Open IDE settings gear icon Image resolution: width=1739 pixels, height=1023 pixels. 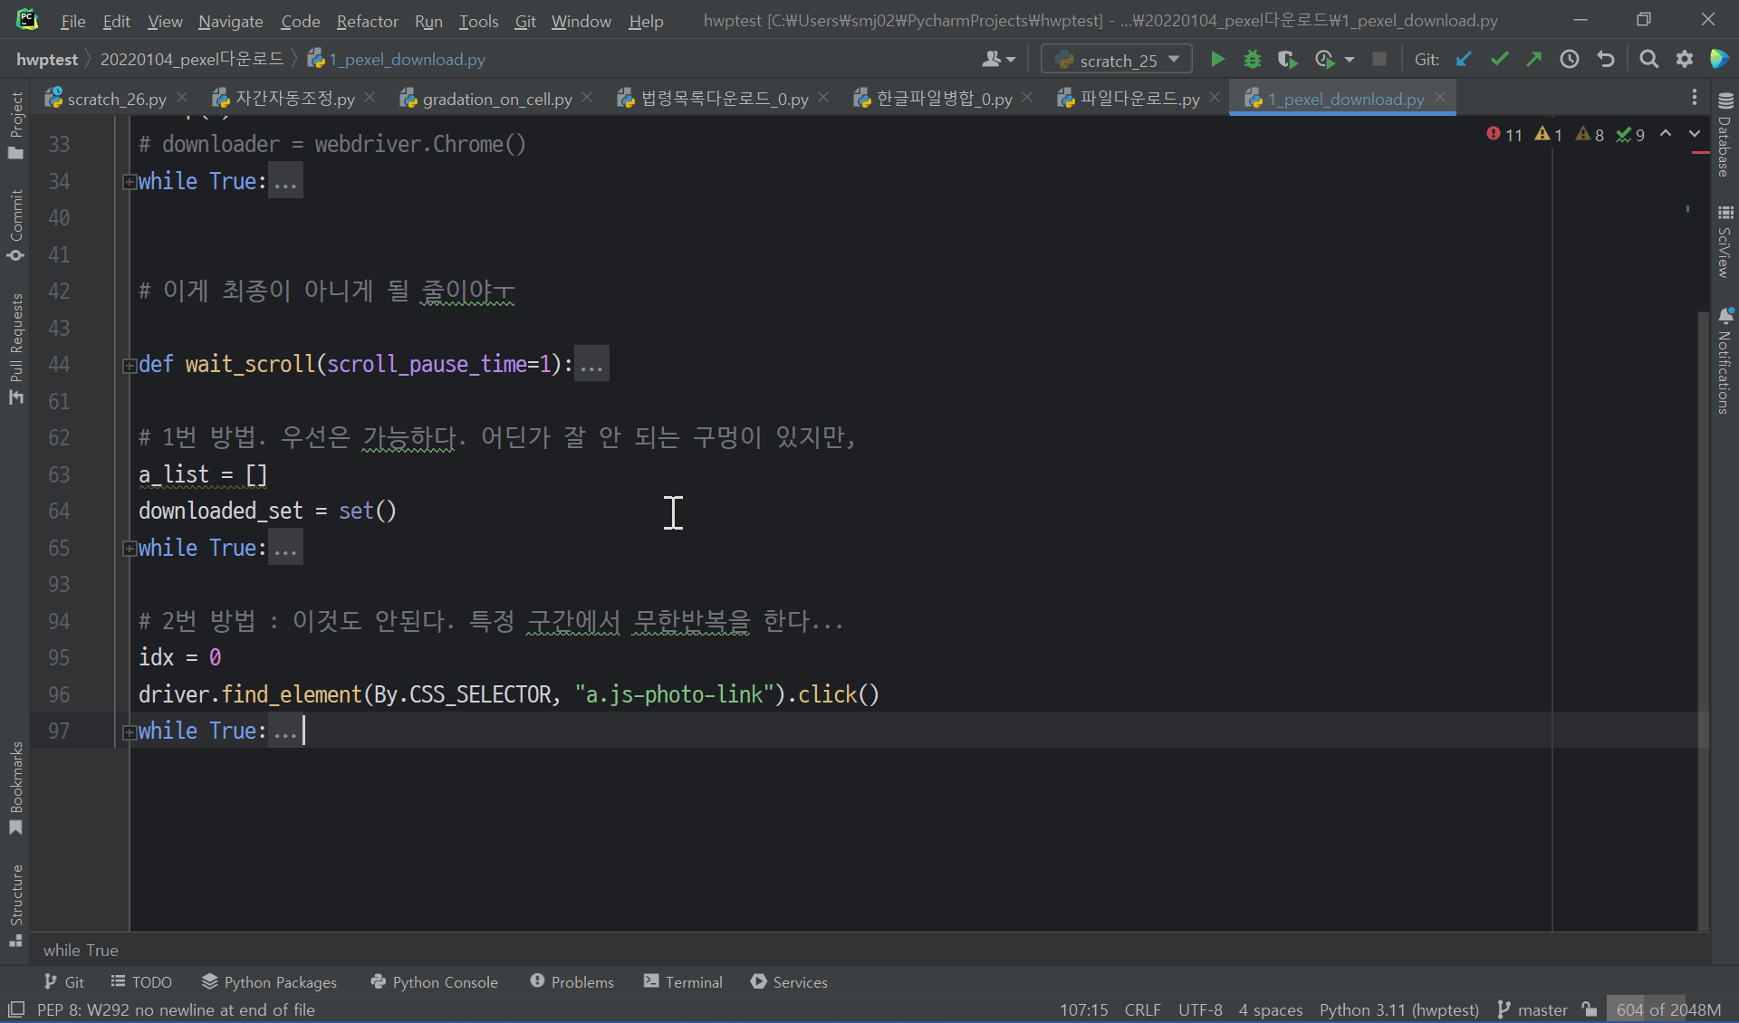[1685, 60]
